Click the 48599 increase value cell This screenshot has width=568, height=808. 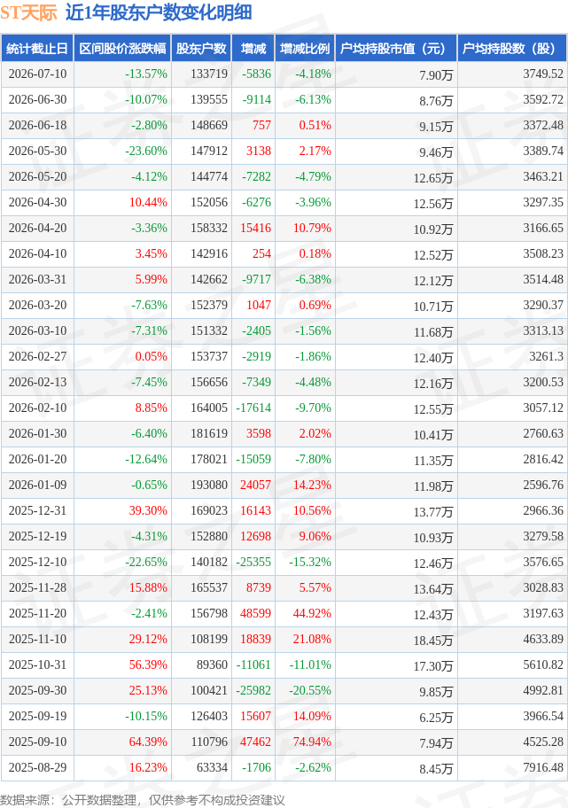pyautogui.click(x=256, y=614)
